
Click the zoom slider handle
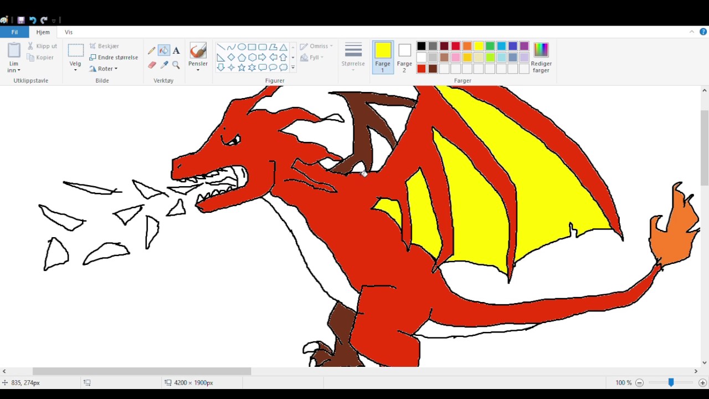click(671, 382)
